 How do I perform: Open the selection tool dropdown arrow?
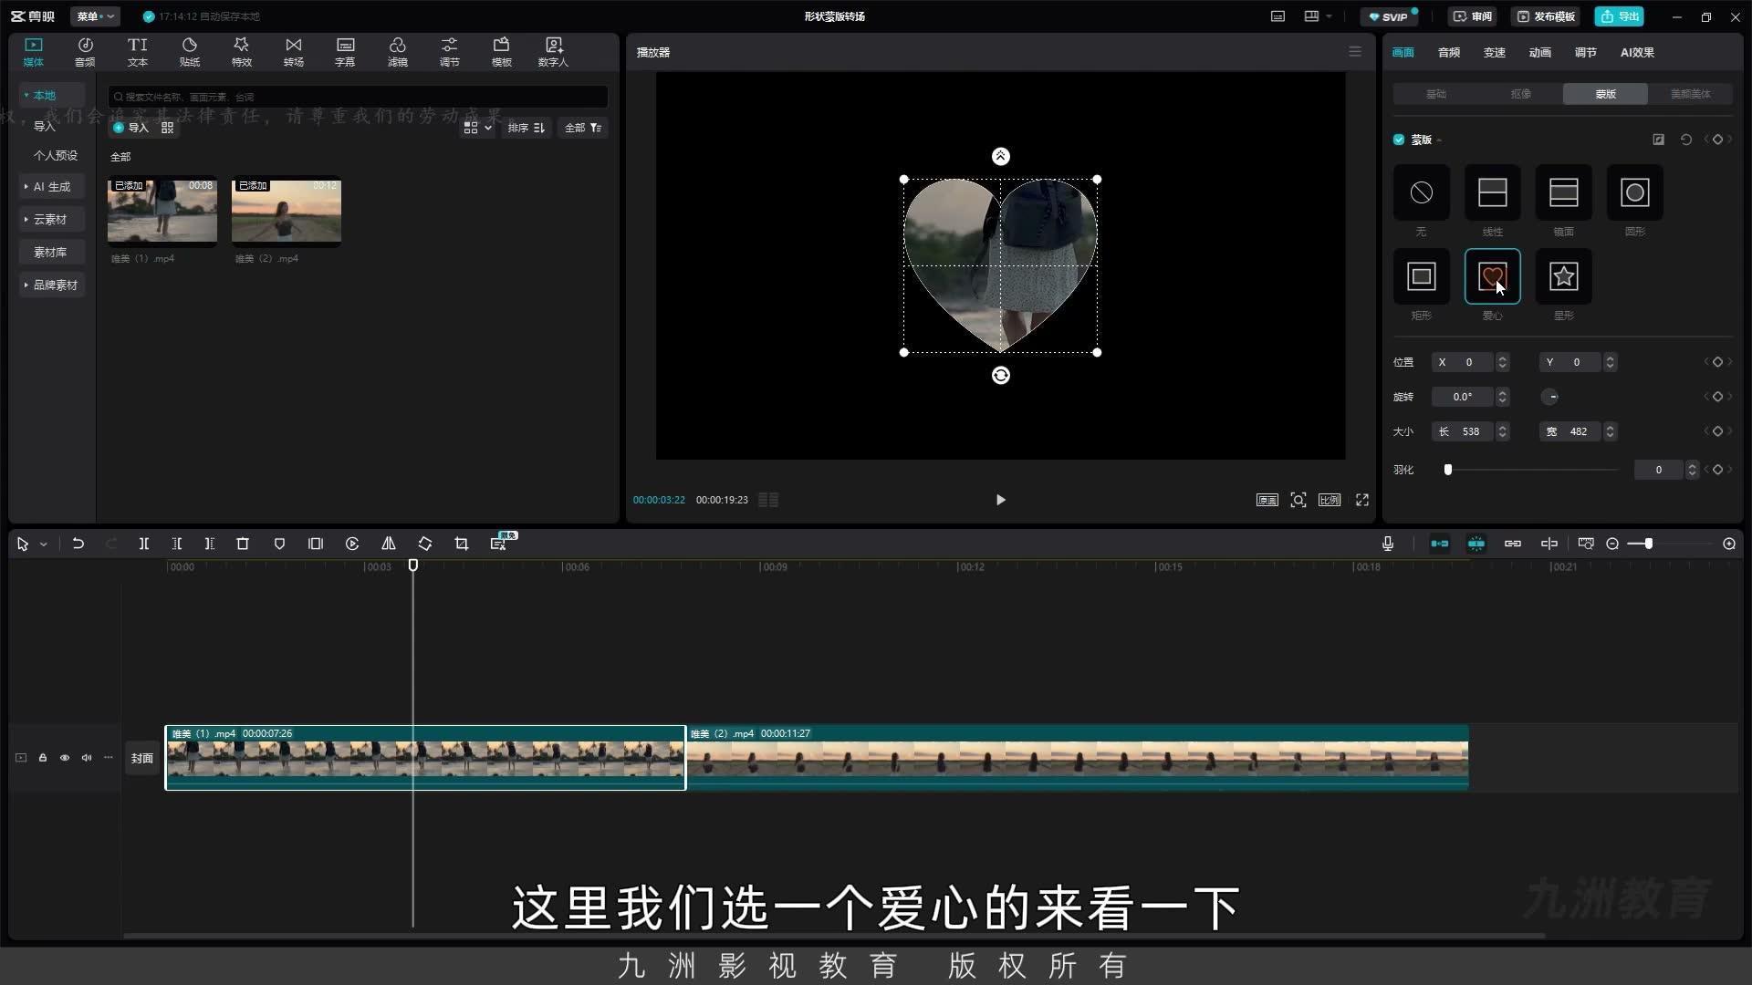[43, 544]
